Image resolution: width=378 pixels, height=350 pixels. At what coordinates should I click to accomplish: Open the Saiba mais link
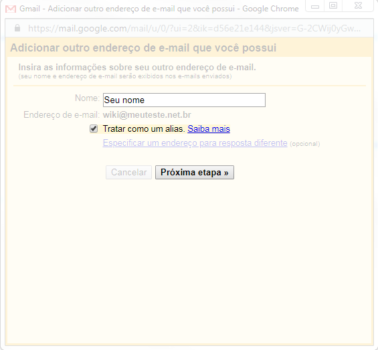point(209,128)
